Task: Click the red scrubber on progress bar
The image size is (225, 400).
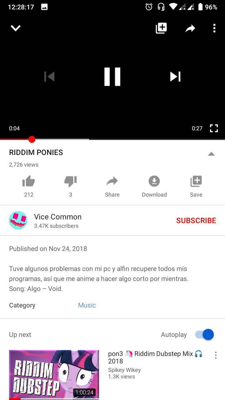Action: [x=32, y=139]
